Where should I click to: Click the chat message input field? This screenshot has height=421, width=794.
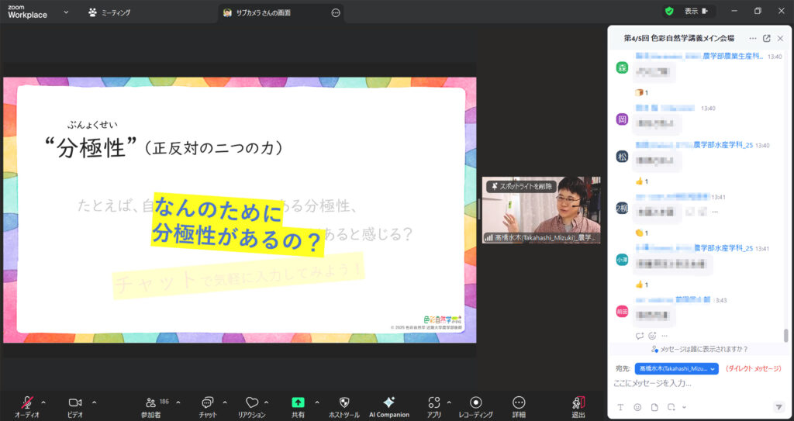(690, 383)
